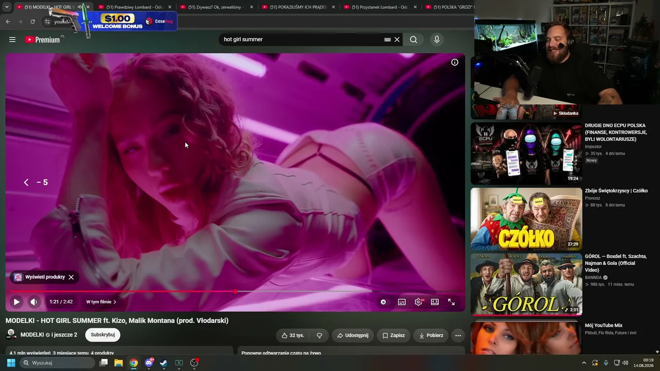
Task: Switch to 'Przystanek Lombard' tab
Action: tap(379, 7)
